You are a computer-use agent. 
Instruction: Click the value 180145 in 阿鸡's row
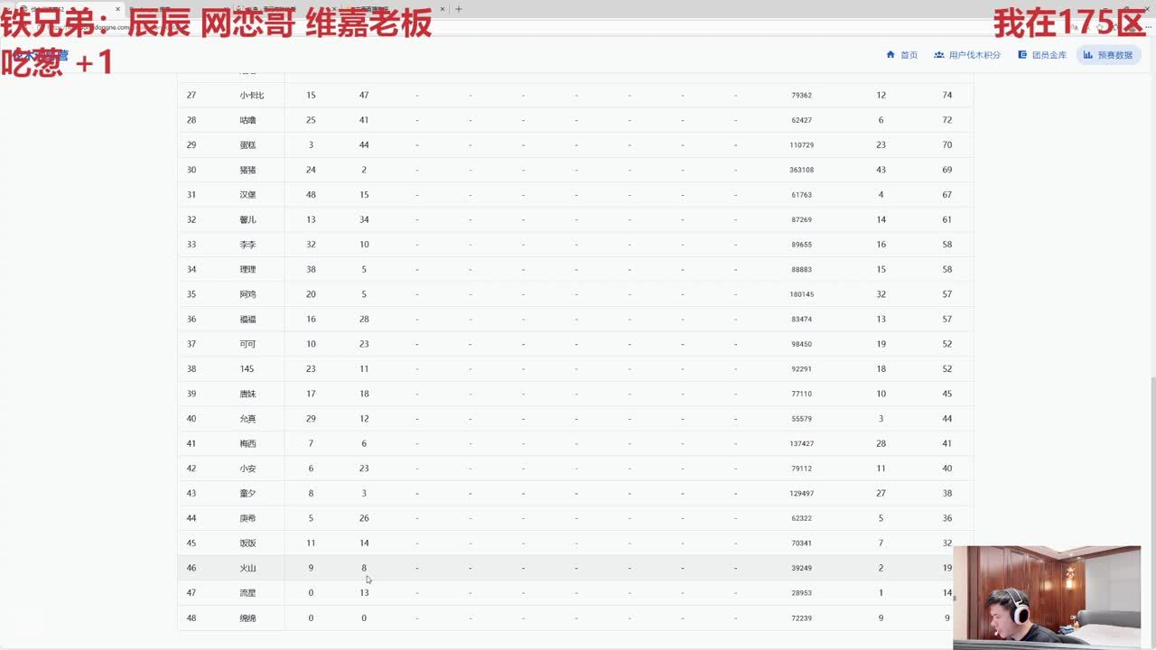click(x=801, y=294)
